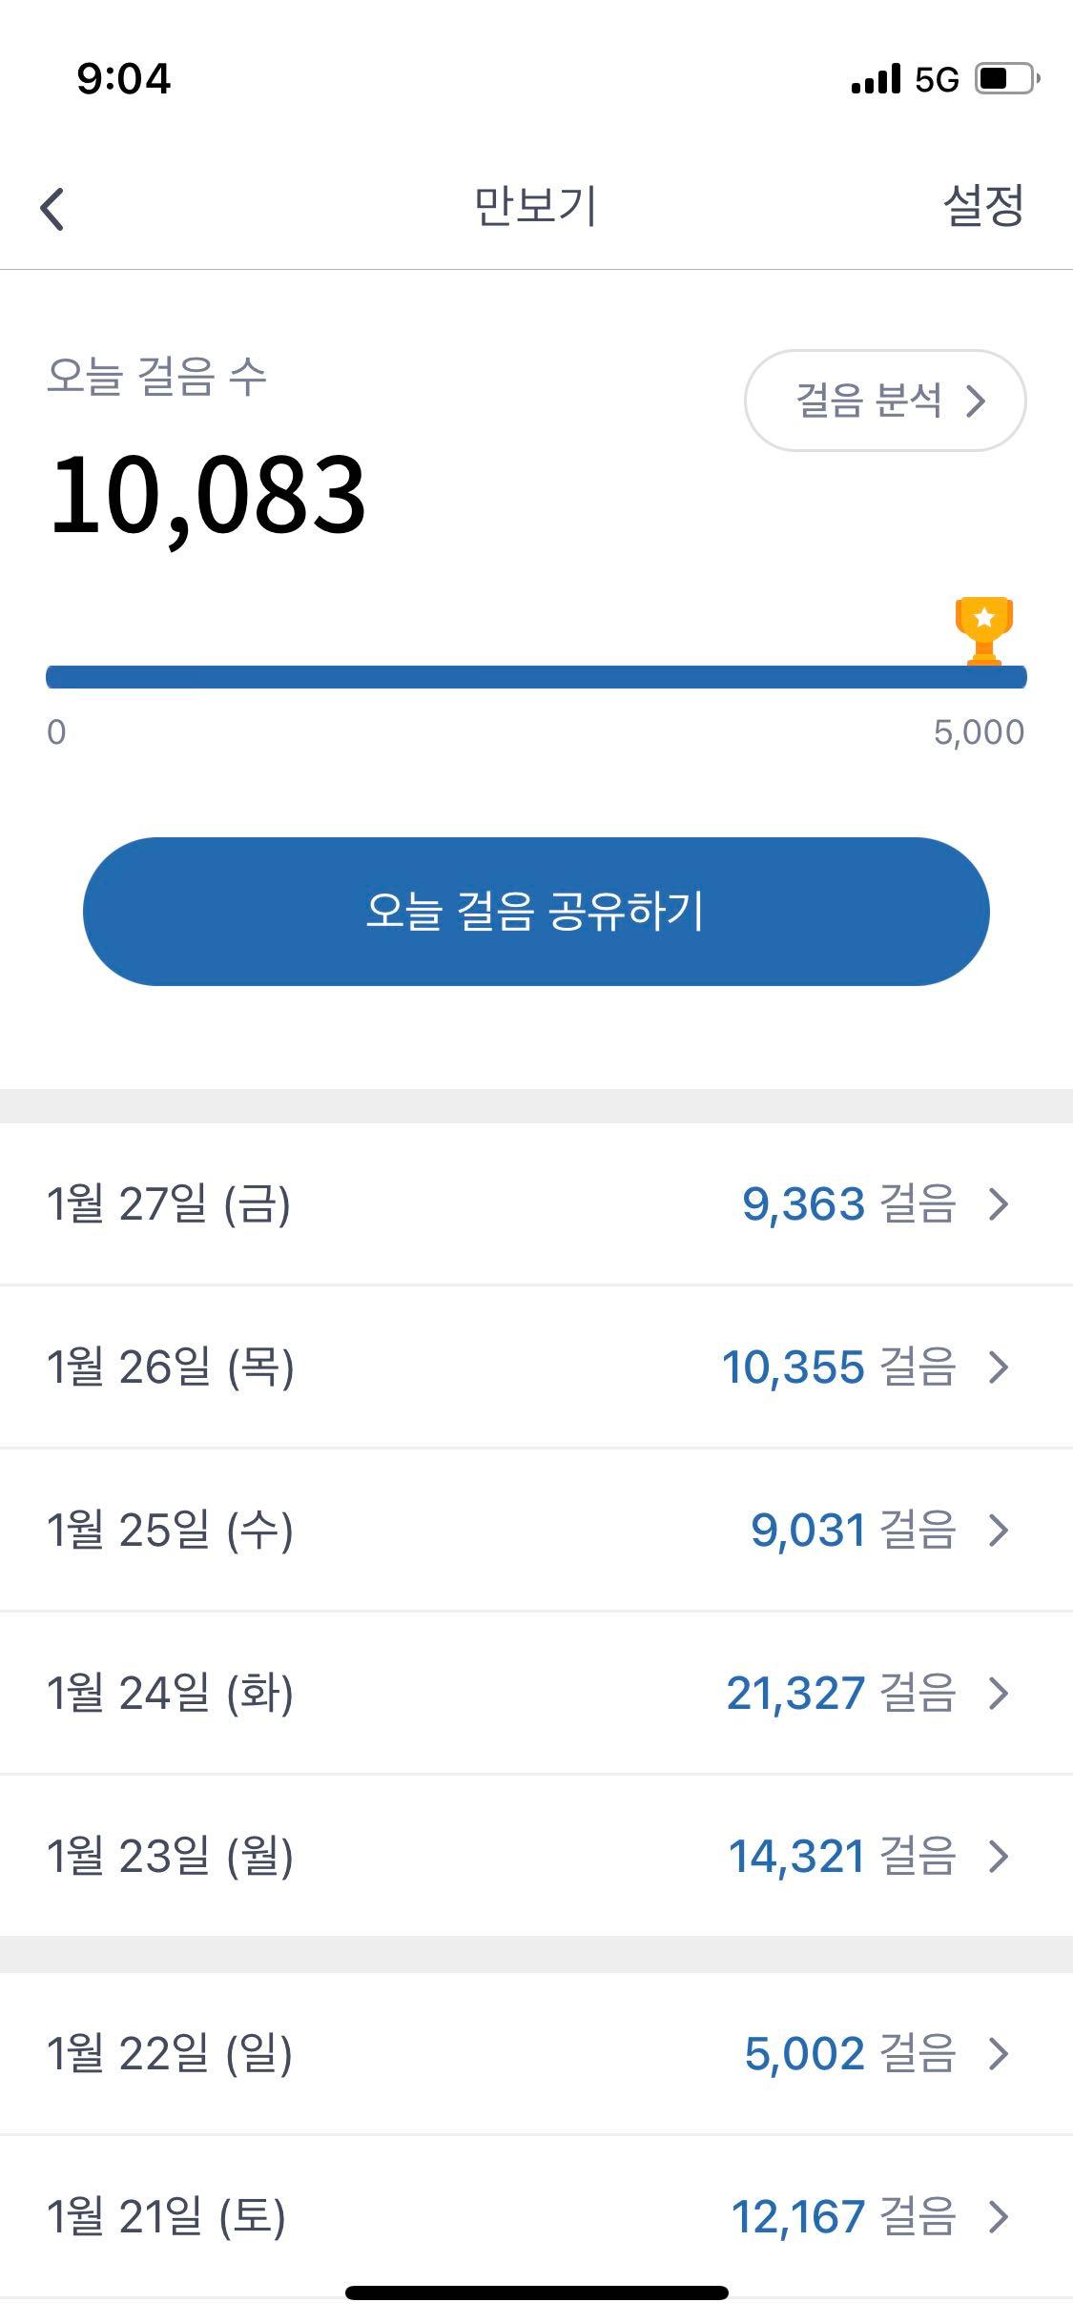This screenshot has width=1073, height=2323.
Task: Tap today's step count 10,083
Action: (x=207, y=496)
